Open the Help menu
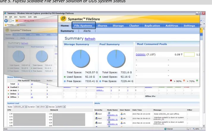212x131 pixels. click(35, 17)
